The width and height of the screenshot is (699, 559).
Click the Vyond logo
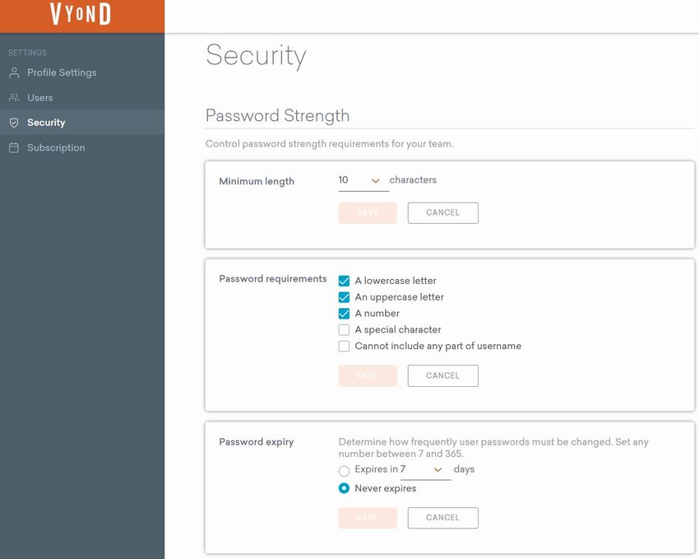81,14
